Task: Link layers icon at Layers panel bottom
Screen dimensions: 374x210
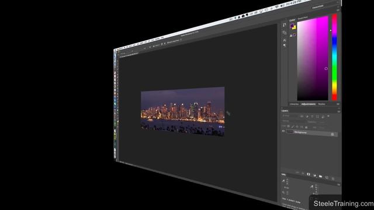Action: [x=297, y=172]
